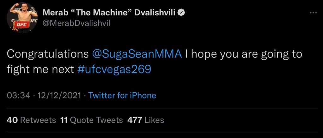
Task: Open the @SugaSeanMMA mention
Action: coord(137,54)
